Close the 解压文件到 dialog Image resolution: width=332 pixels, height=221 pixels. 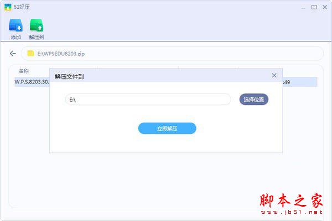(274, 76)
